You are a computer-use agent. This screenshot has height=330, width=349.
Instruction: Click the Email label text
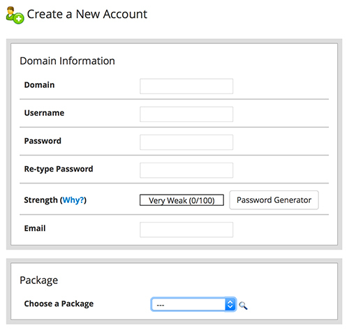point(35,228)
